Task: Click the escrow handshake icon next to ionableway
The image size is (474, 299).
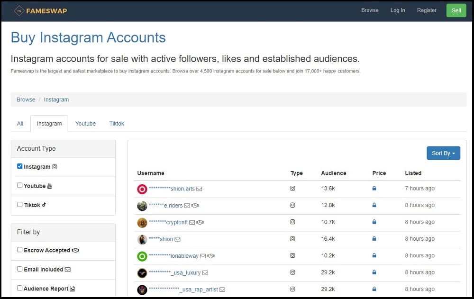Action: tap(211, 256)
